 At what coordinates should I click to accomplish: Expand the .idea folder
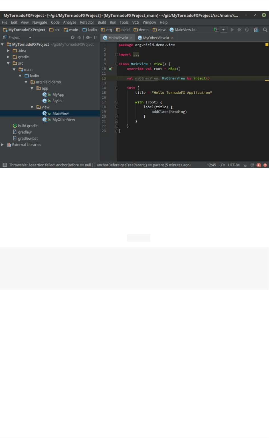8,51
